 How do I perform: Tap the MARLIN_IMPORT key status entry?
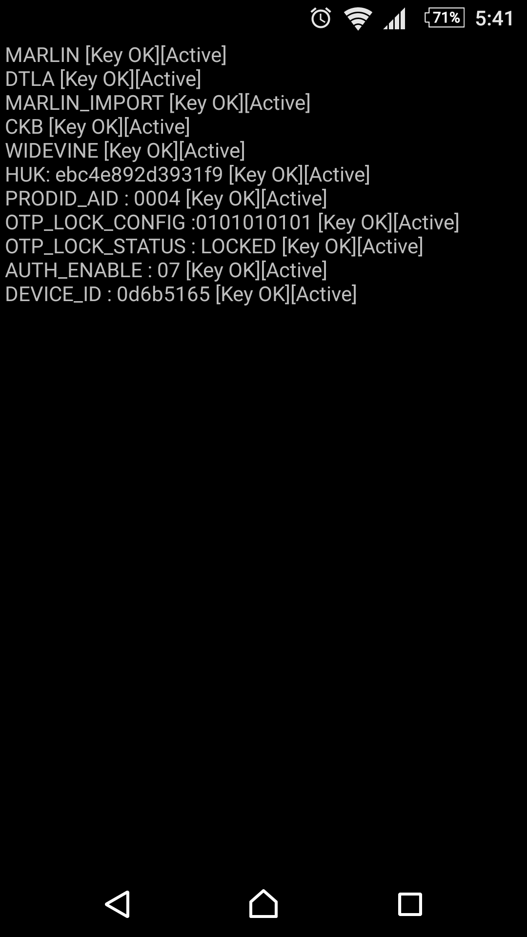[158, 103]
